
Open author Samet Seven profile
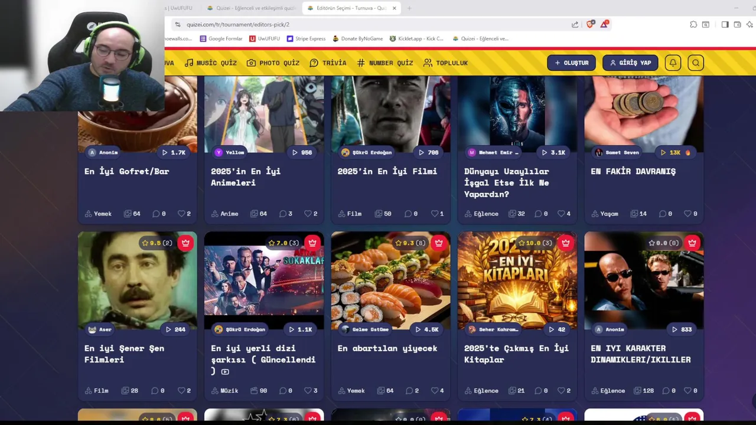coord(617,152)
